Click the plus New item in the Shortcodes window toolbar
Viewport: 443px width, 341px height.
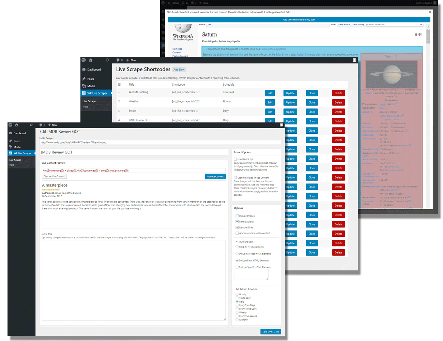131,60
